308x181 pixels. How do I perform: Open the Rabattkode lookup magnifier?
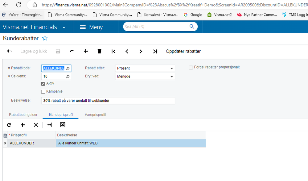[x=68, y=68]
